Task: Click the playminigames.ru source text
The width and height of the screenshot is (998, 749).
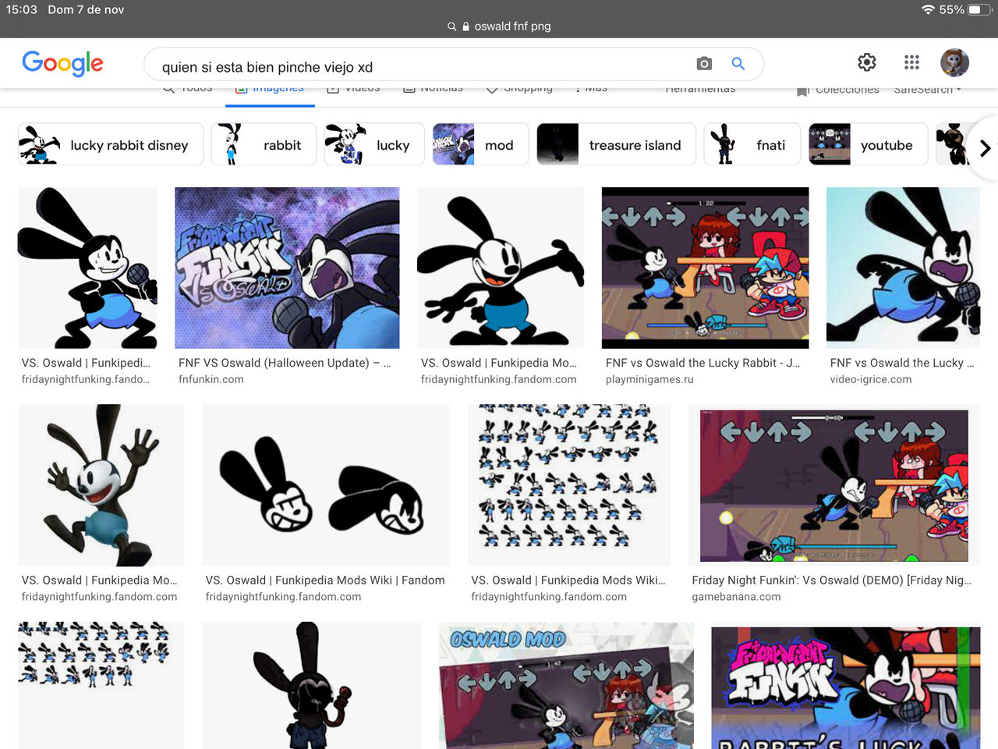Action: 649,379
